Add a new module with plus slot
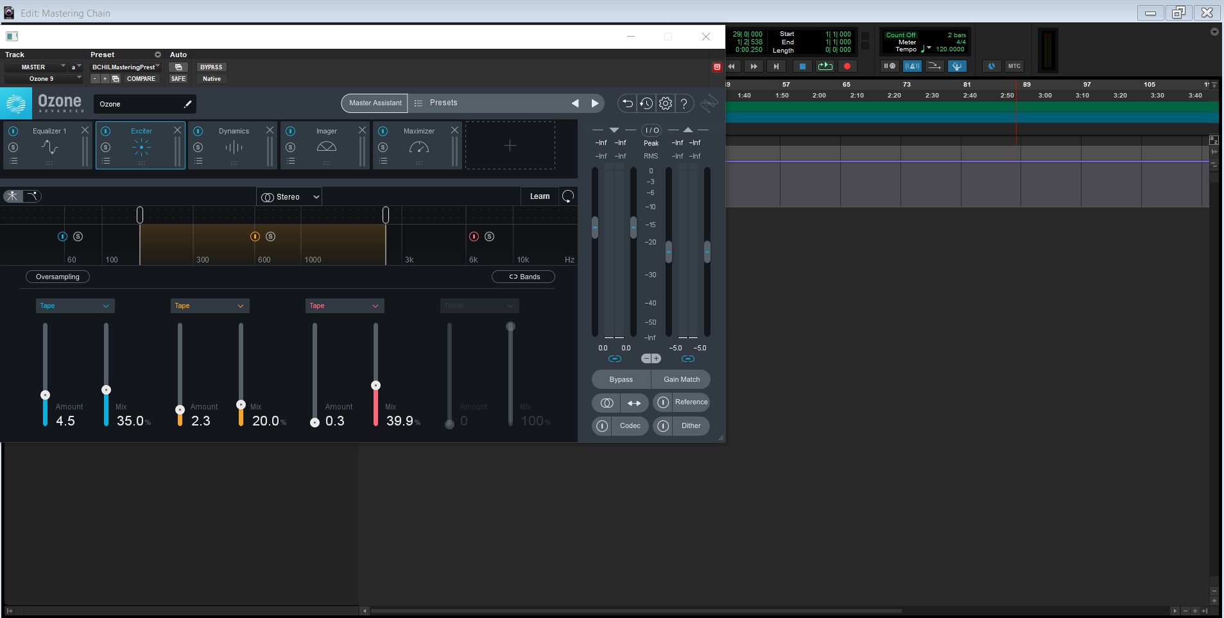Screen dimensions: 1224x618 510,146
